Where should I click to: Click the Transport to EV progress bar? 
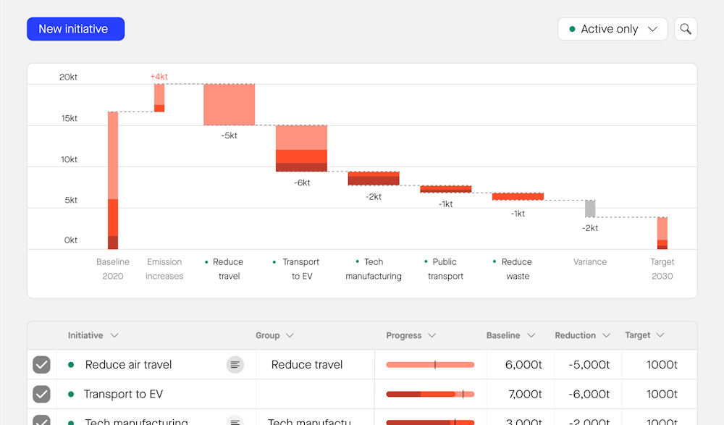(430, 394)
